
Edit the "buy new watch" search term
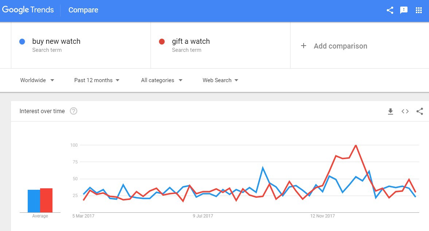(x=56, y=42)
